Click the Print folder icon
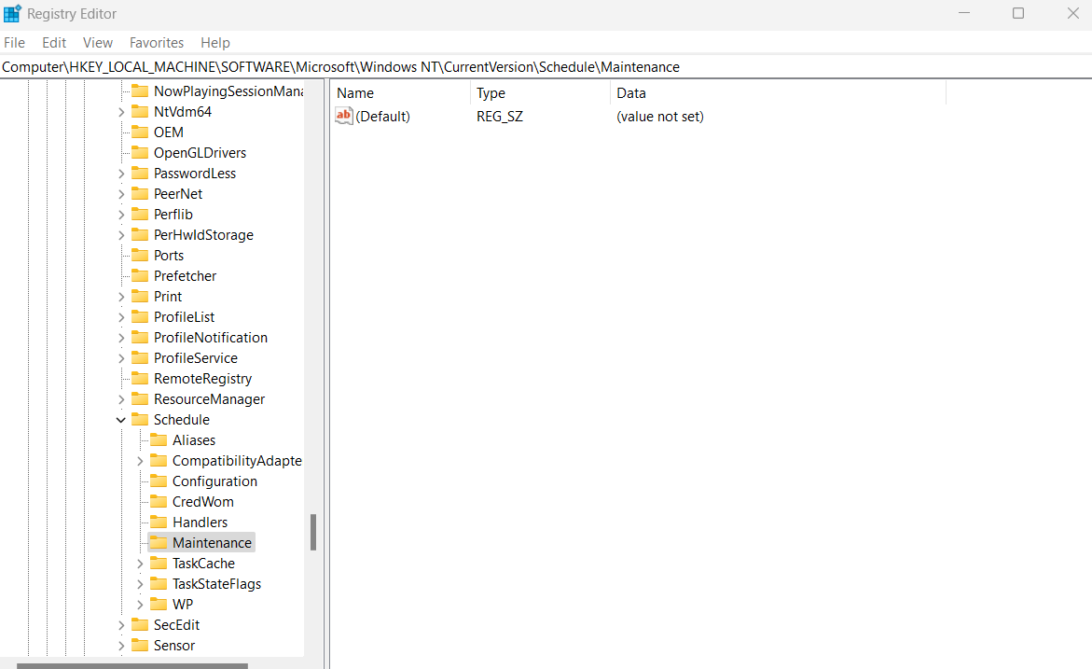This screenshot has width=1092, height=669. click(140, 297)
